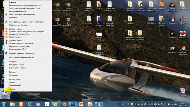The height and width of the screenshot is (107, 190).
Task: Choose "Переименовать" in the context menu
Action: tap(28, 85)
